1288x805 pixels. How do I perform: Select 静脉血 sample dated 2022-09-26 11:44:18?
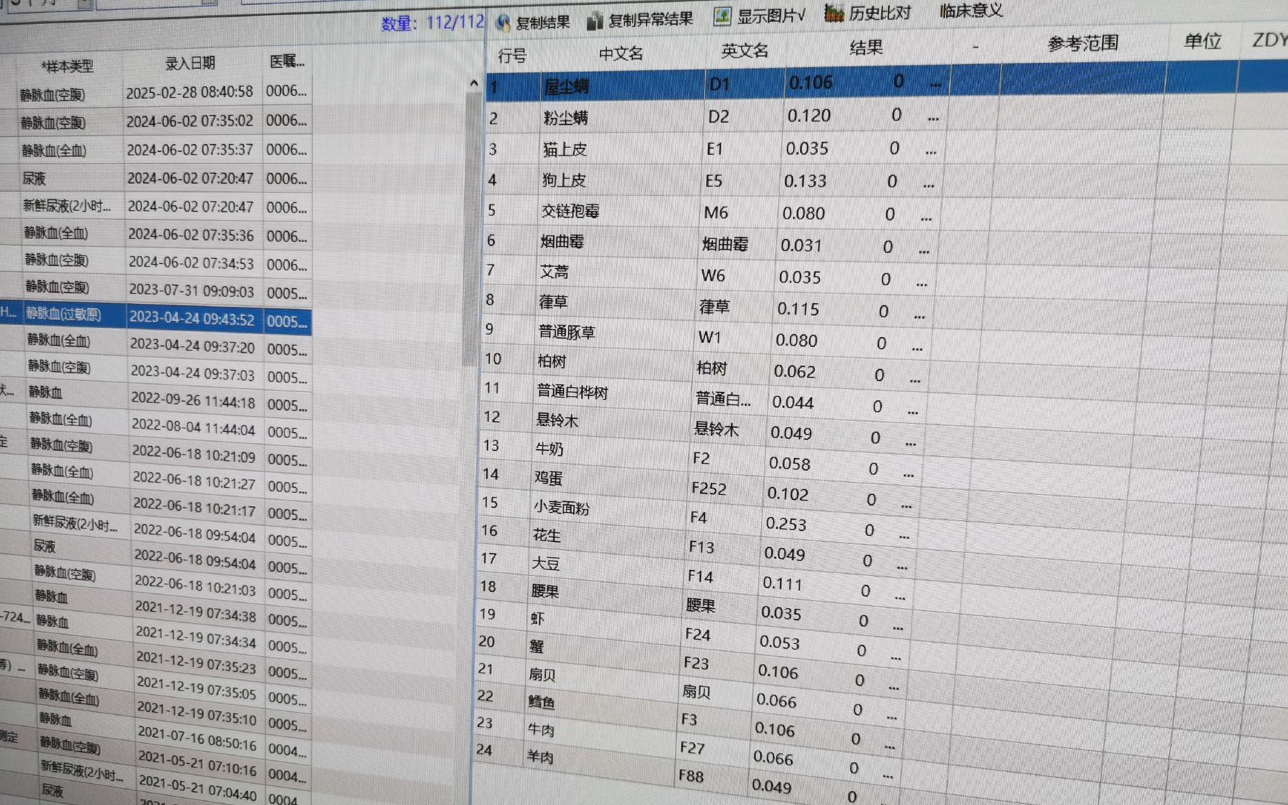click(x=192, y=400)
